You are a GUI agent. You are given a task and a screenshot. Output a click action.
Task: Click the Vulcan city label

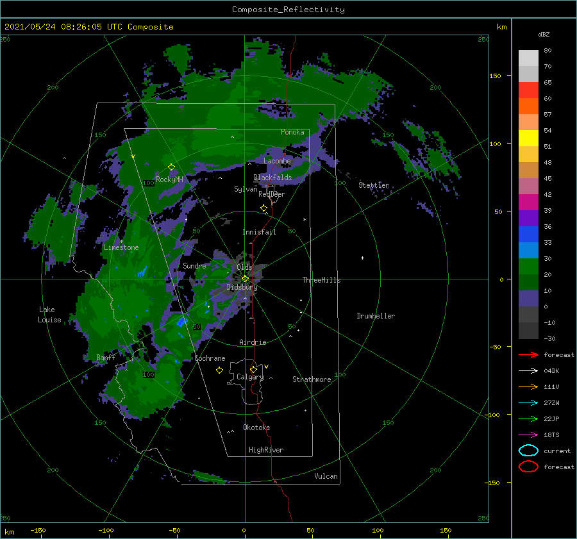point(326,476)
